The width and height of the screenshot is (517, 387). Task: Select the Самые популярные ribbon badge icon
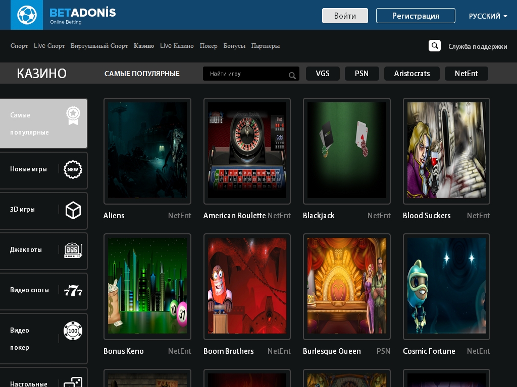tap(73, 115)
